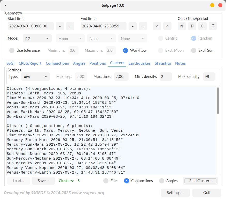Edit the Min. density field

166,77
